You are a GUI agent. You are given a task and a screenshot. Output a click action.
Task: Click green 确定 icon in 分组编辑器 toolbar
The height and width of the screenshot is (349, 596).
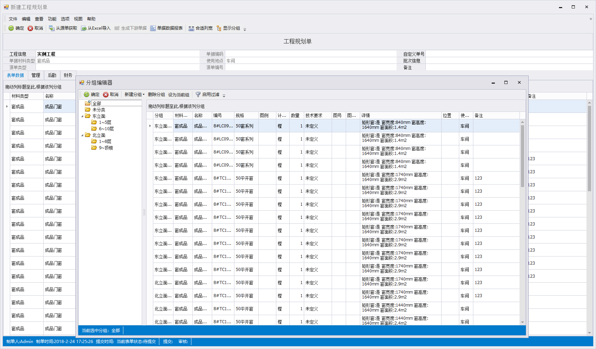tap(87, 95)
